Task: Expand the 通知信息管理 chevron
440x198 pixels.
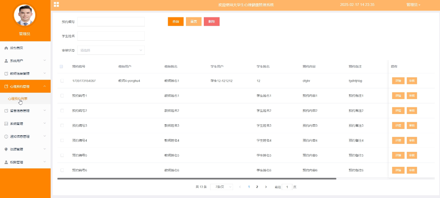Action: [45, 136]
